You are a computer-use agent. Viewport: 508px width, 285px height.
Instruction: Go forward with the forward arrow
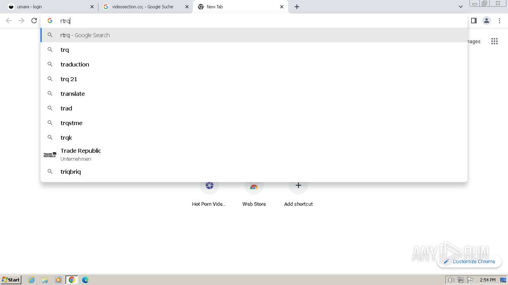[x=21, y=21]
